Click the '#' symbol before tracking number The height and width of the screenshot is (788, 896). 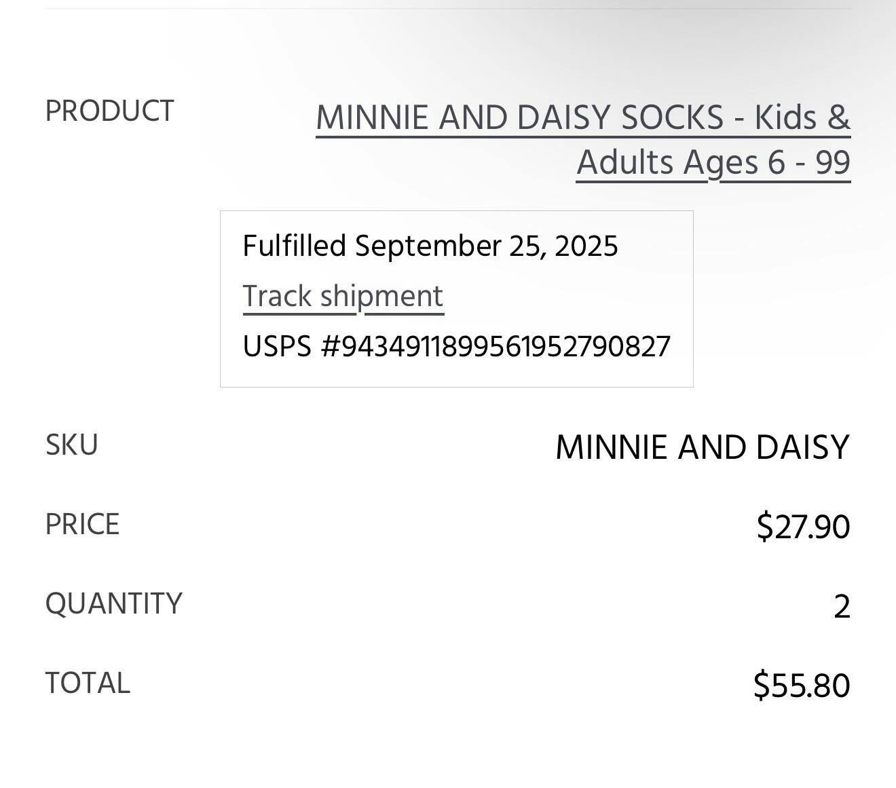coord(329,347)
